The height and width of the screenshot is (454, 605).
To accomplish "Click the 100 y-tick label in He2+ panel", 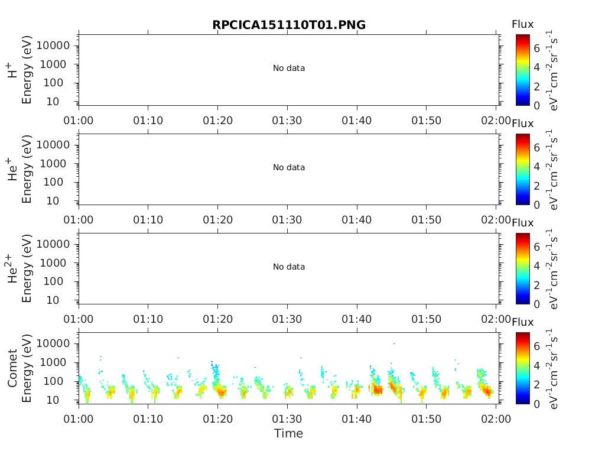I will click(53, 281).
